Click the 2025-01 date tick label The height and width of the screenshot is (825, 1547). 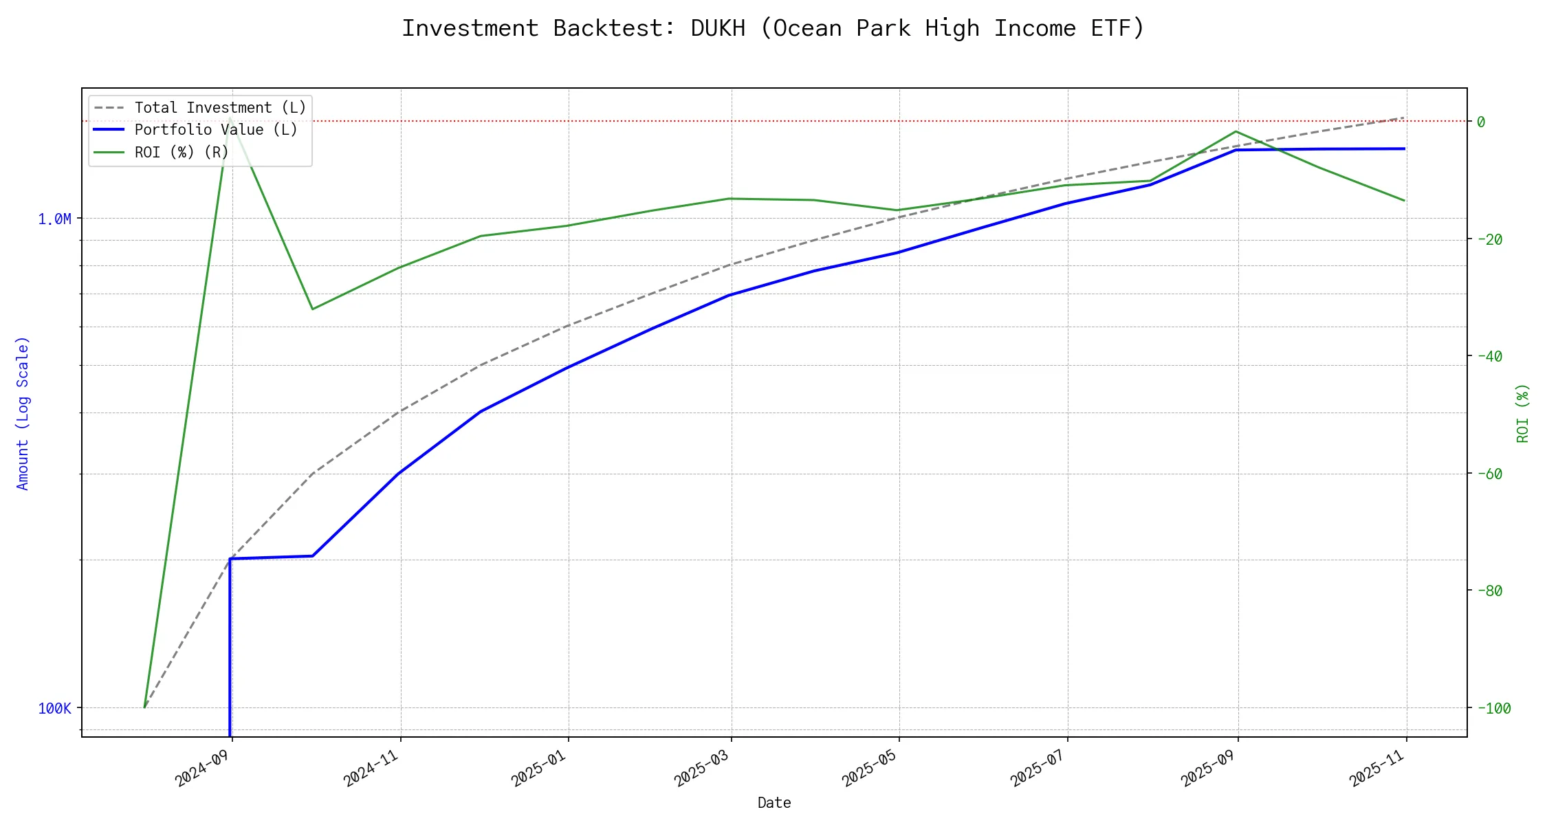point(539,767)
